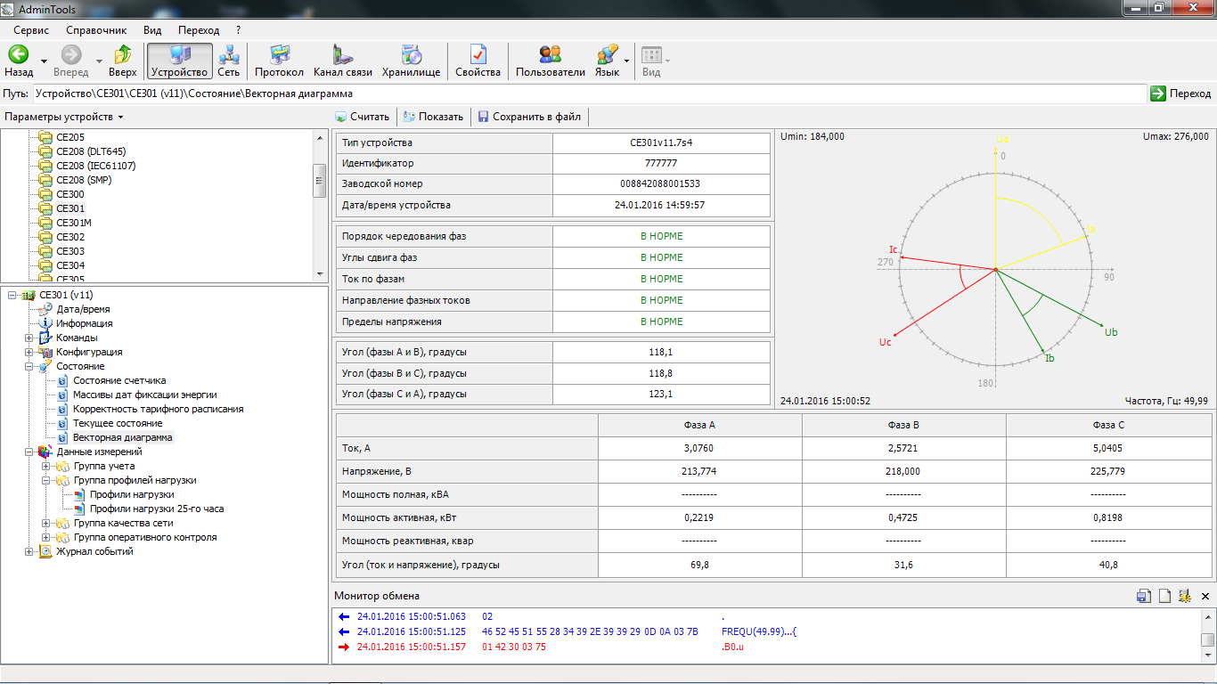Open the Протокол toolbar icon
This screenshot has width=1217, height=684.
pos(280,55)
